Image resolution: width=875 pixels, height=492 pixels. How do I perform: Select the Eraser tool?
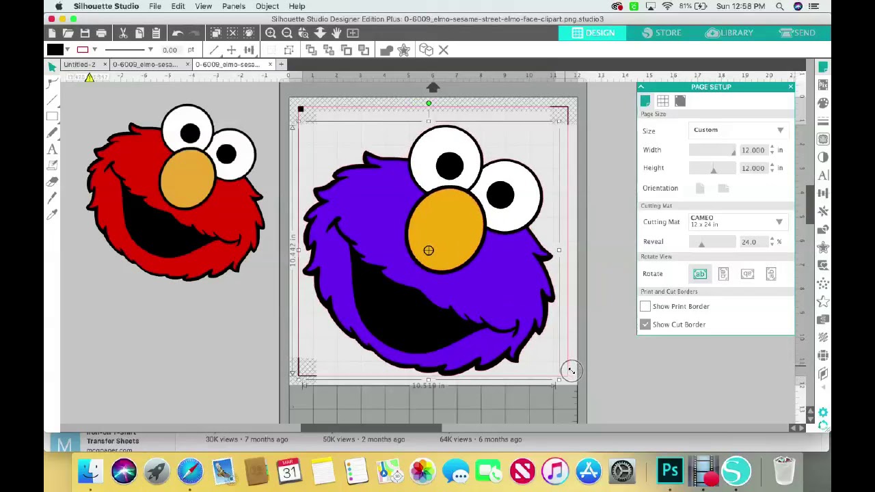[52, 182]
